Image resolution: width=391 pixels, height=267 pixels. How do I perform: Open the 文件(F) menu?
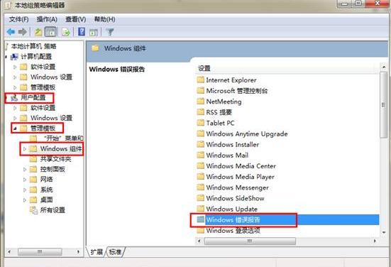click(18, 19)
